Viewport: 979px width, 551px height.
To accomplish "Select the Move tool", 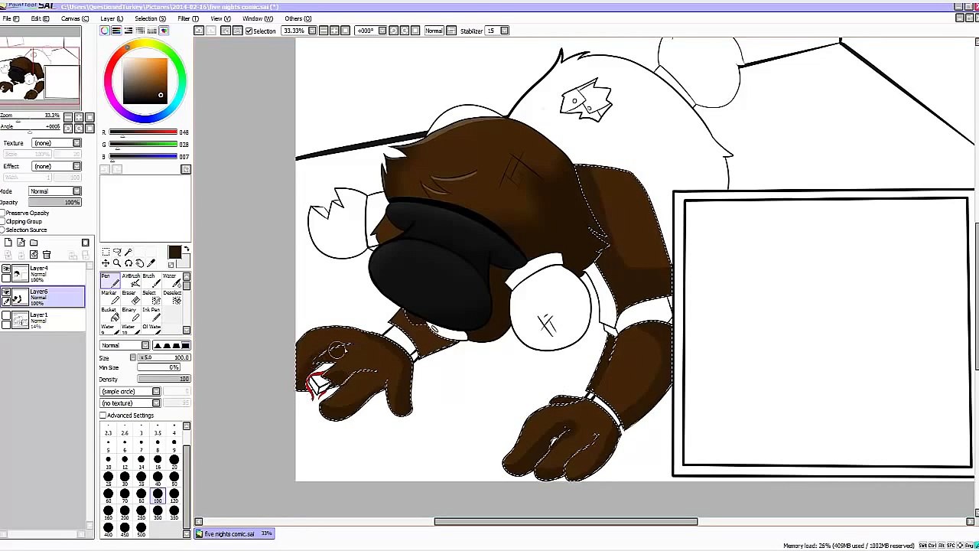I will tap(106, 263).
